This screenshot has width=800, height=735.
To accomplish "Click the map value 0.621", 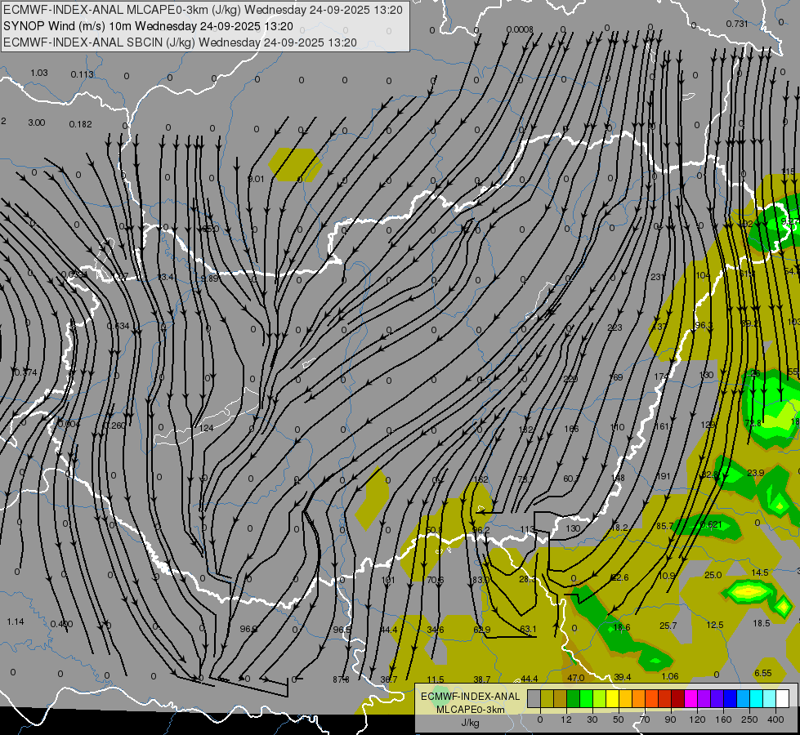I will [x=711, y=524].
